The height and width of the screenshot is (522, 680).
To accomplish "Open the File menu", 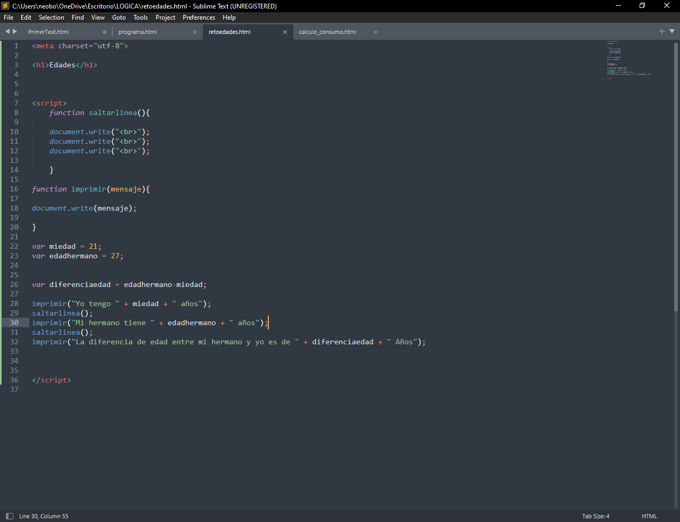I will 8,18.
